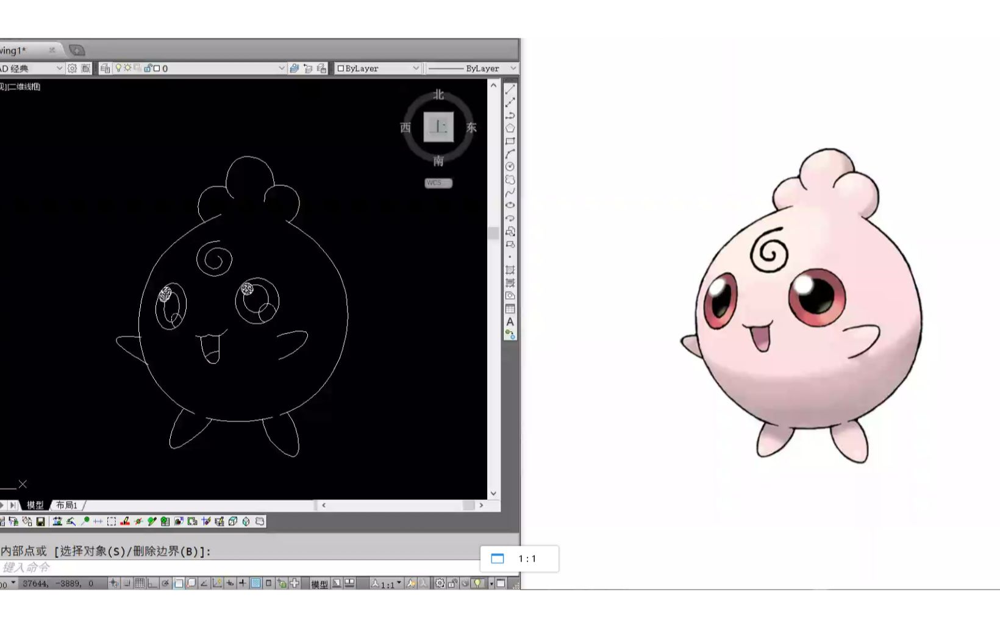Toggle Snap mode in status bar
Screen dimensions: 1000x625
point(127,584)
